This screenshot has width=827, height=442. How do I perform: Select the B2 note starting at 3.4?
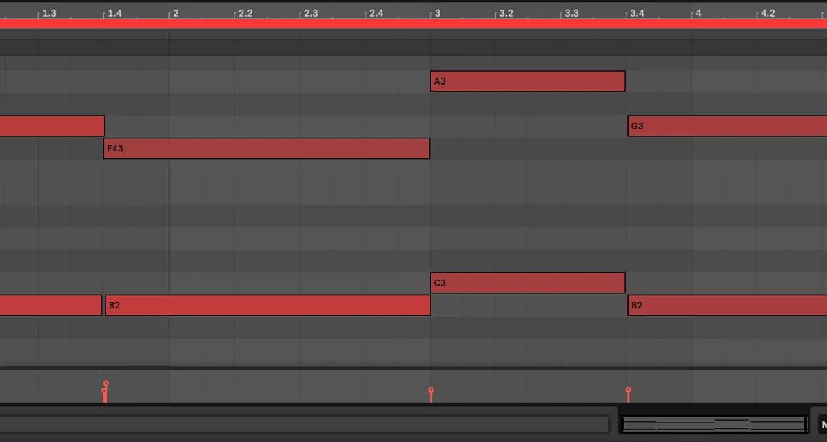pyautogui.click(x=727, y=305)
